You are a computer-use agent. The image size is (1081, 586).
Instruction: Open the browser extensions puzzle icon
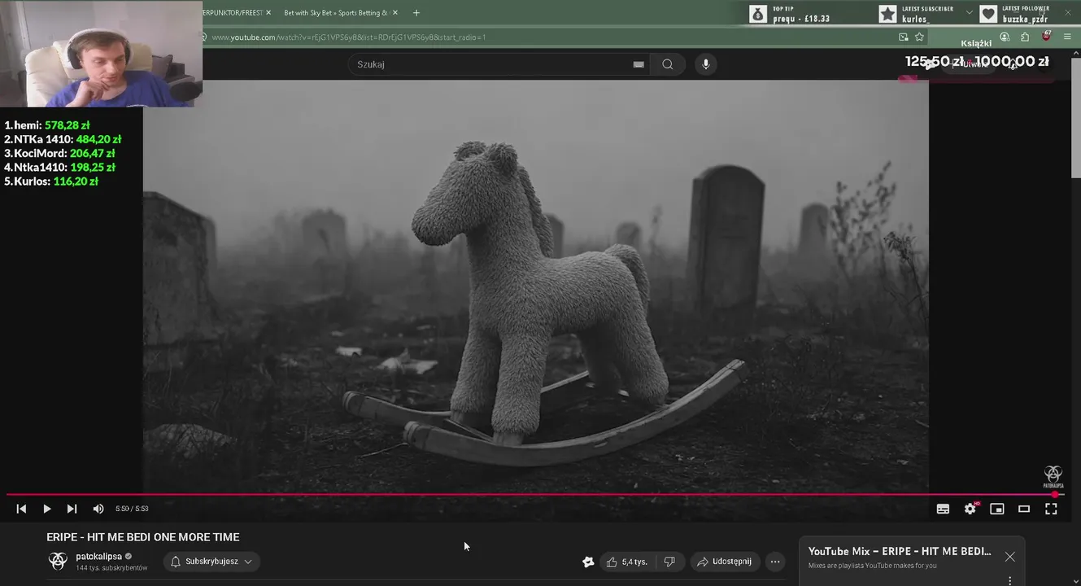1025,37
